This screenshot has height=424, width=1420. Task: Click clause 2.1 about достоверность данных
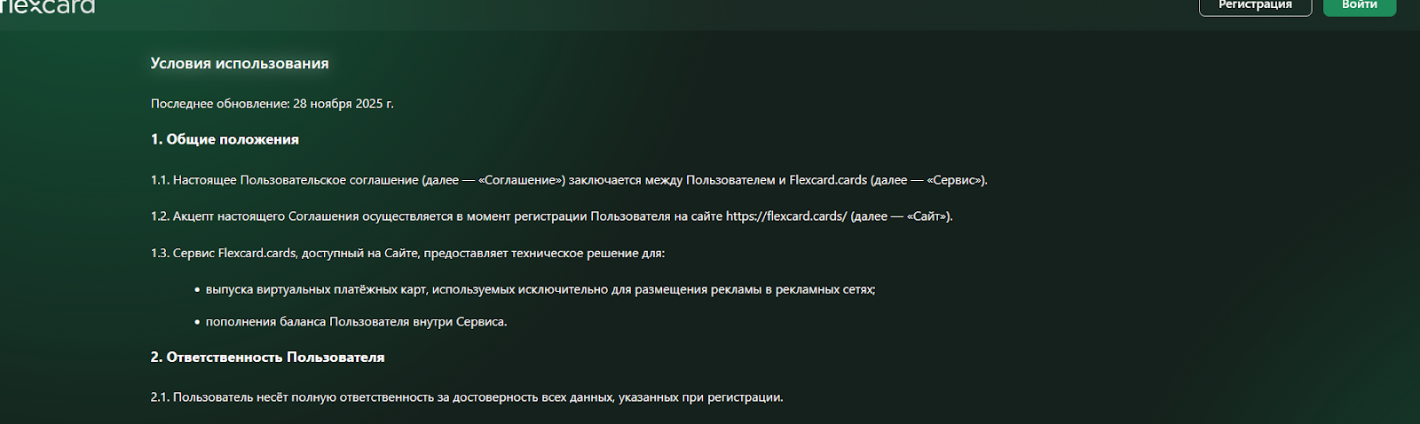[467, 397]
